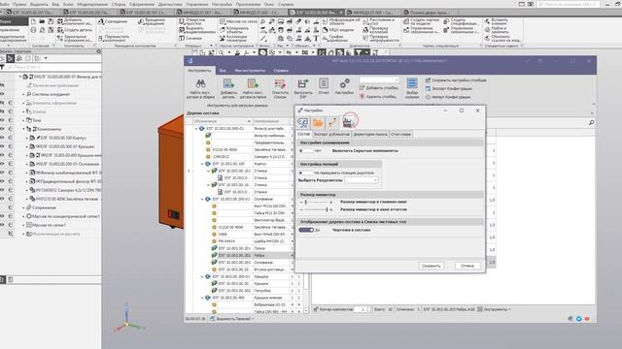Open the Мои инструменты tab
Screen dimensions: 622x349
click(250, 71)
